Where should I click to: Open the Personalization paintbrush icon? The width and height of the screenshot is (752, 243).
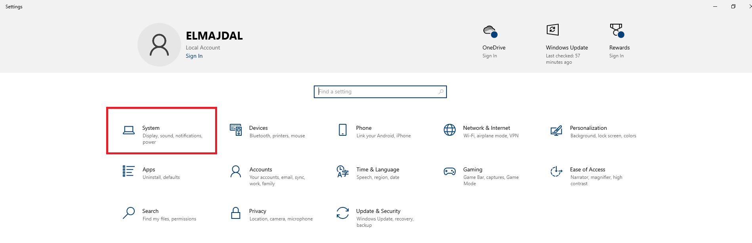tap(556, 130)
